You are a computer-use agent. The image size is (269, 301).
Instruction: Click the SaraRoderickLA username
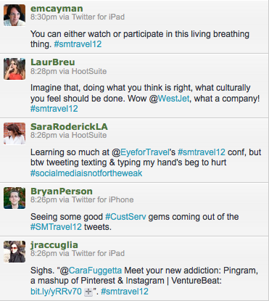tap(69, 127)
